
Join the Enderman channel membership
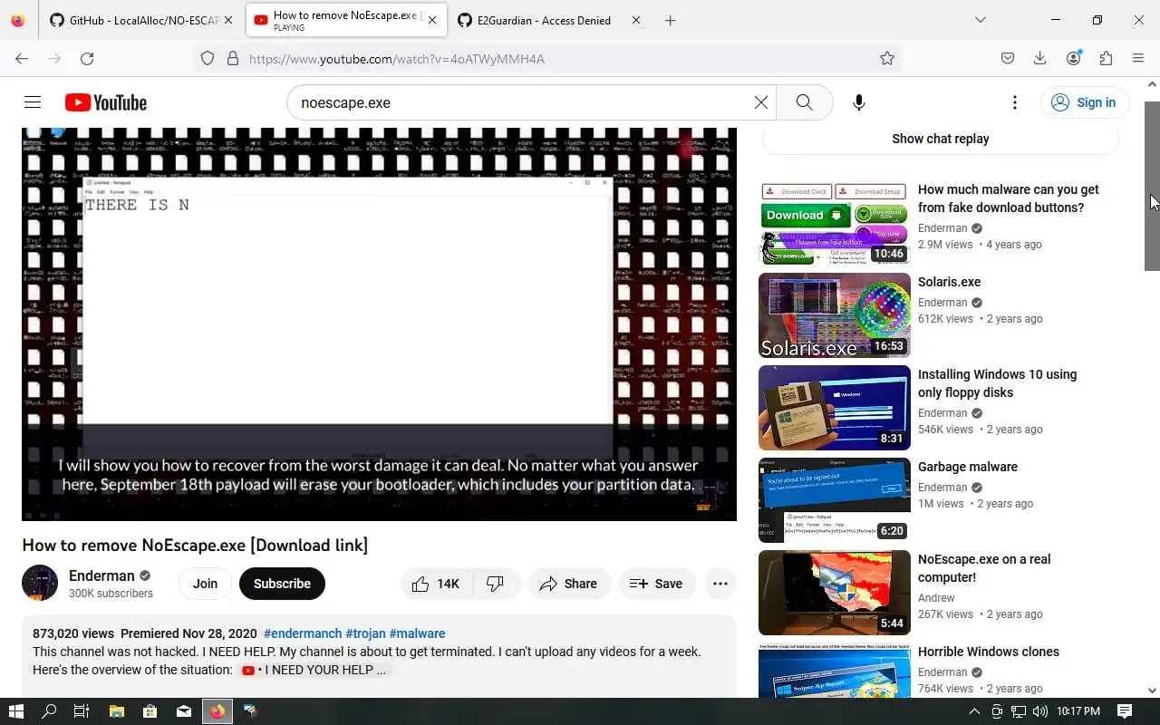click(x=205, y=584)
